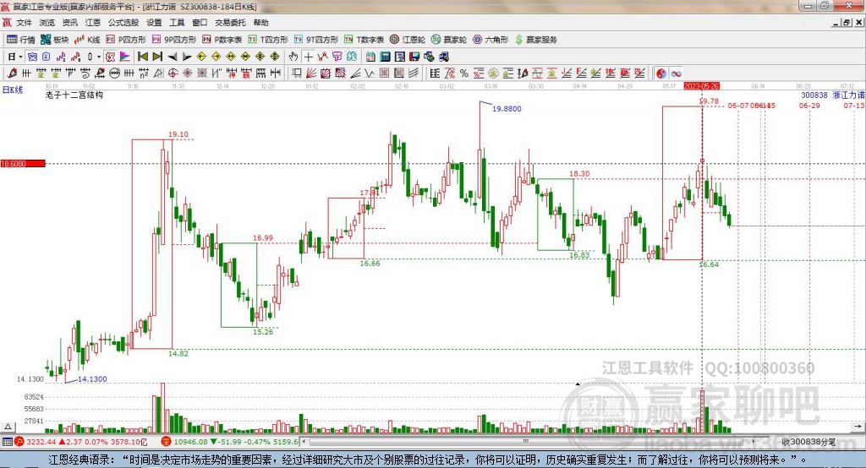Open the 帮助 menu
This screenshot has width=866, height=468.
tap(260, 23)
